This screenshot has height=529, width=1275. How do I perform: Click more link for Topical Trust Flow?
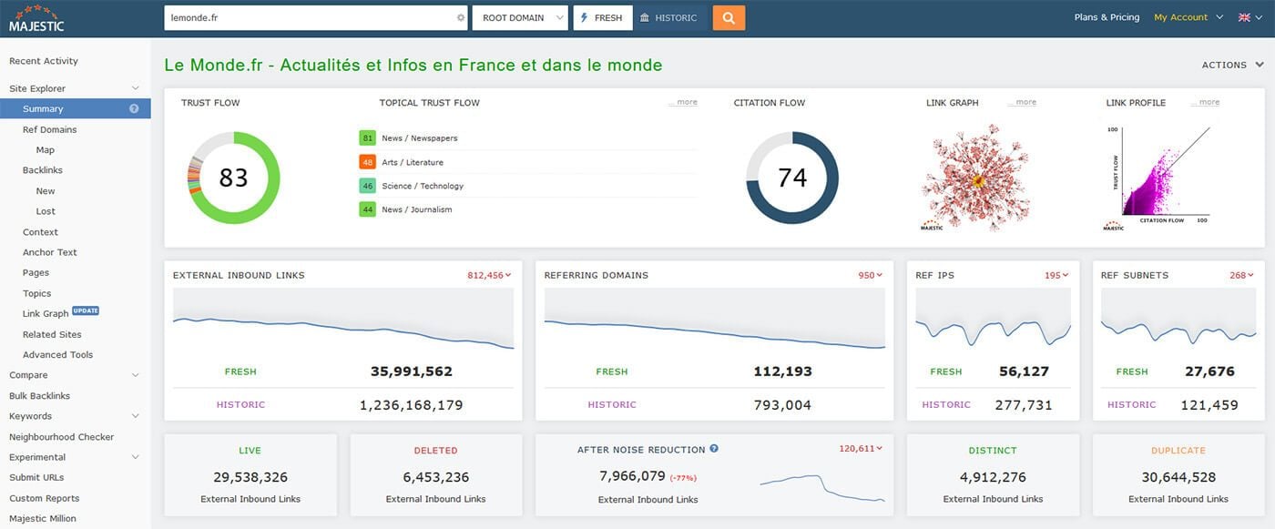[x=683, y=102]
